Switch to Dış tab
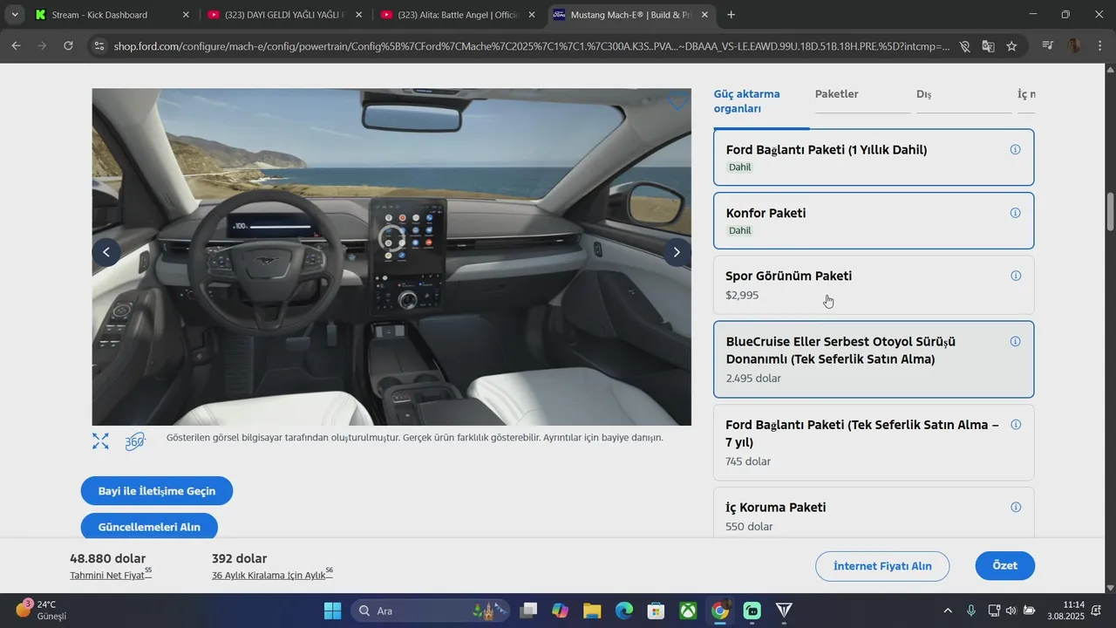Viewport: 1116px width, 628px height. 924,94
